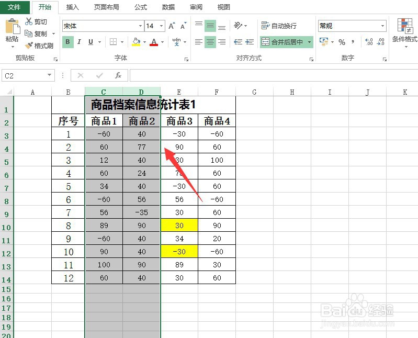Screen dimensions: 418x338
Task: Click the Copy icon
Action: 29,33
